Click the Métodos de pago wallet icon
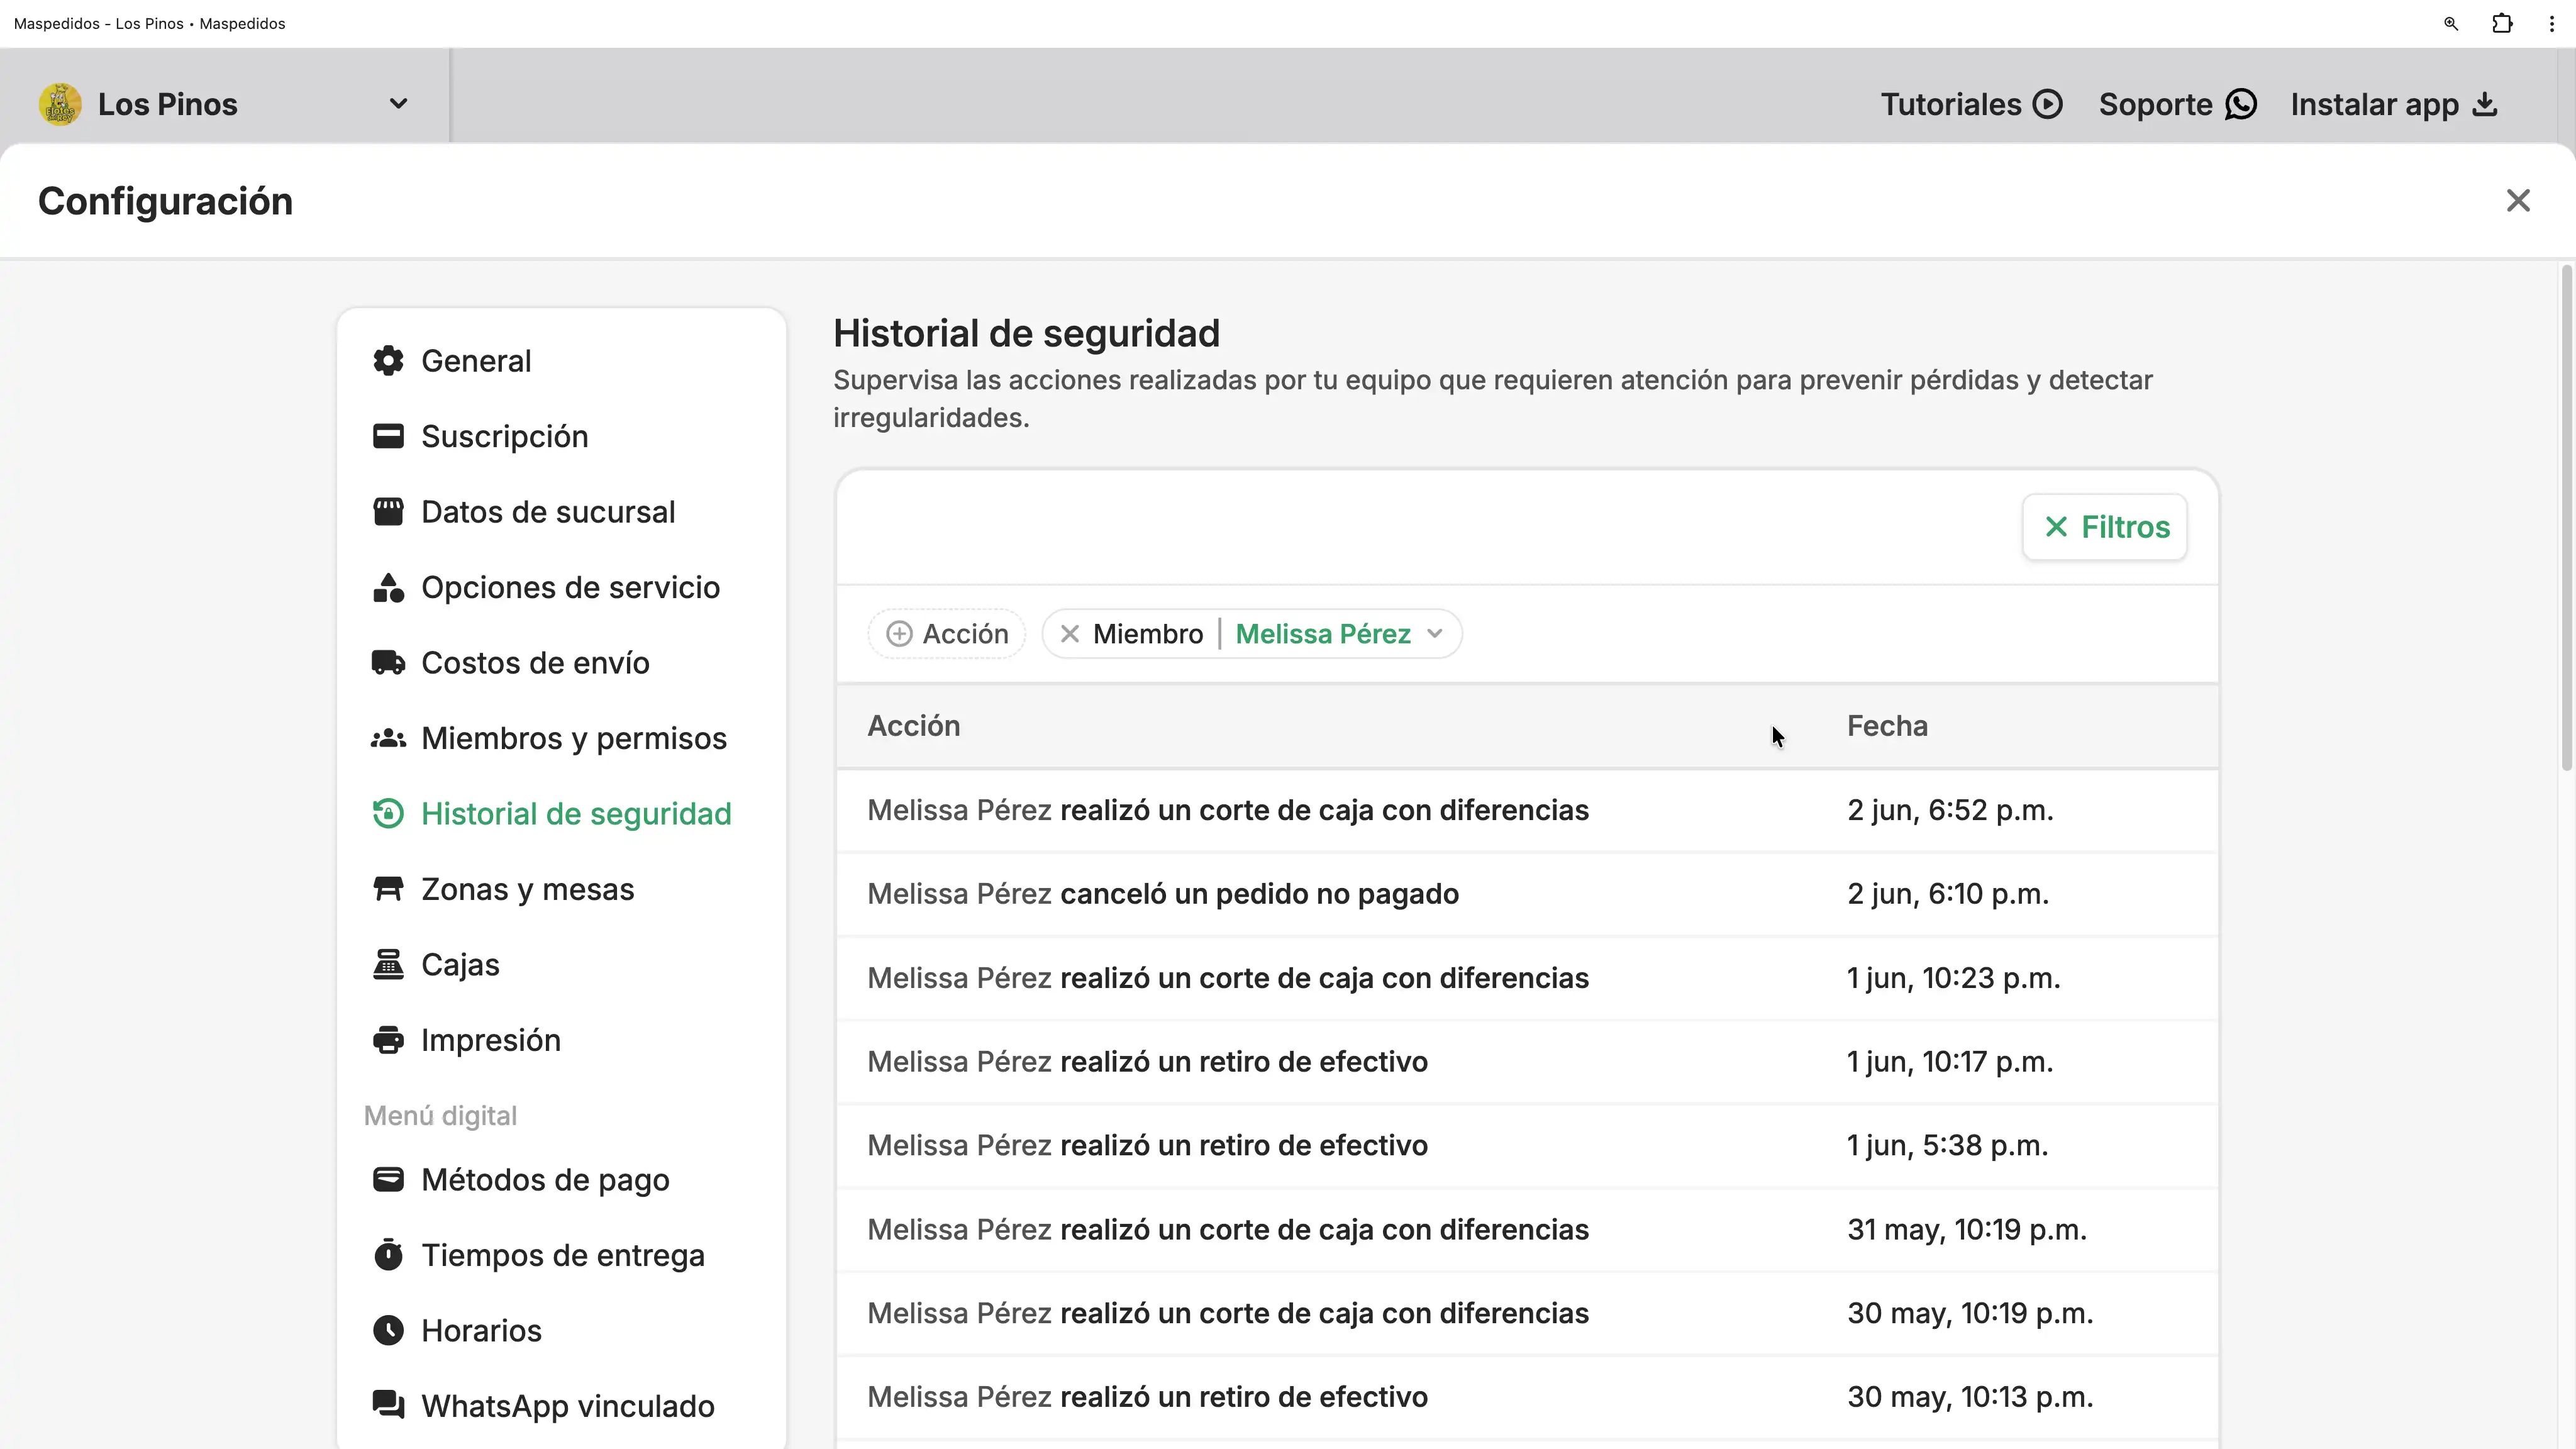Viewport: 2576px width, 1449px height. pos(388,1180)
